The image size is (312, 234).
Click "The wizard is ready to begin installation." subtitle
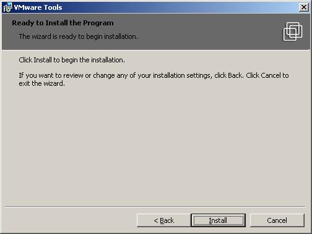click(x=79, y=36)
